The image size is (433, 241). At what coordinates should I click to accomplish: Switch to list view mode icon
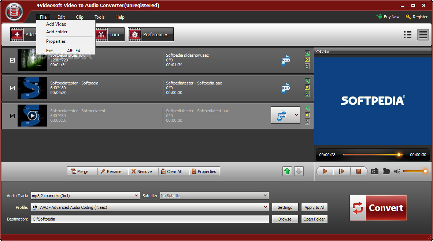click(x=408, y=35)
